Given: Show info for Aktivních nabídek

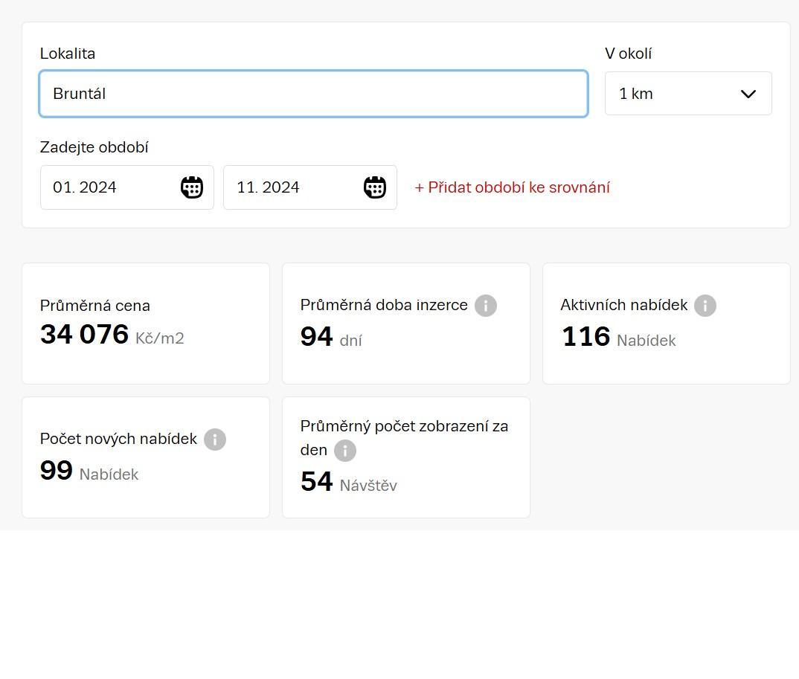Looking at the screenshot, I should click(x=705, y=306).
